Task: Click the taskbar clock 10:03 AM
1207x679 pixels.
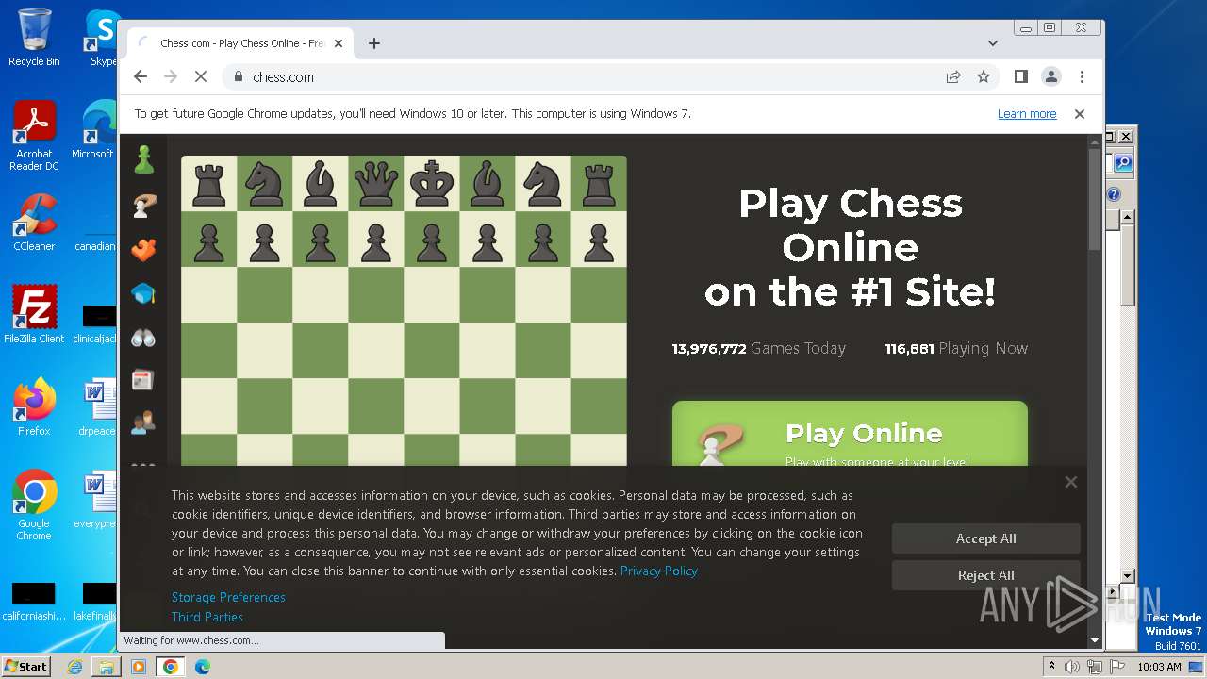Action: [1159, 667]
